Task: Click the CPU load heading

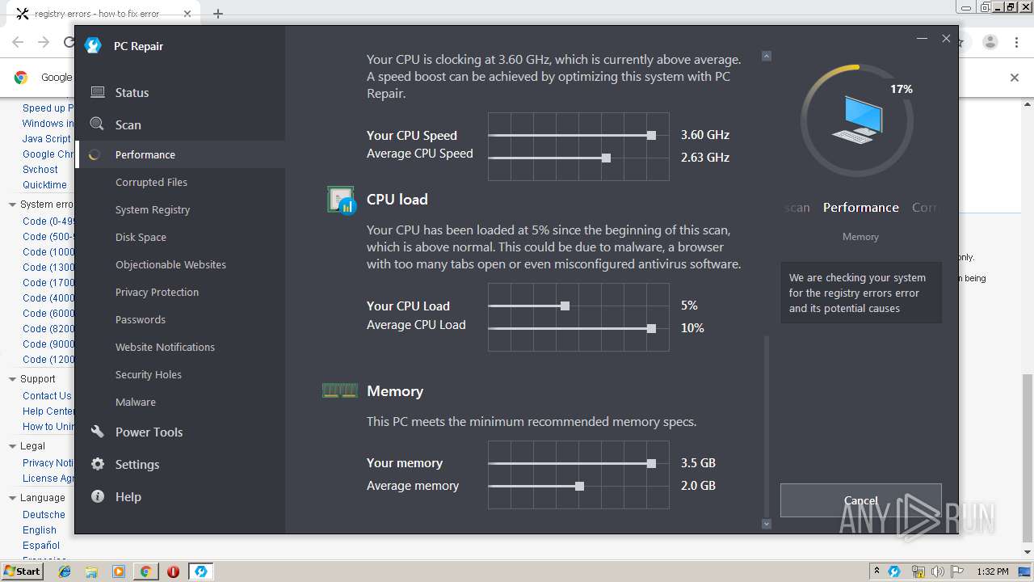Action: tap(397, 199)
